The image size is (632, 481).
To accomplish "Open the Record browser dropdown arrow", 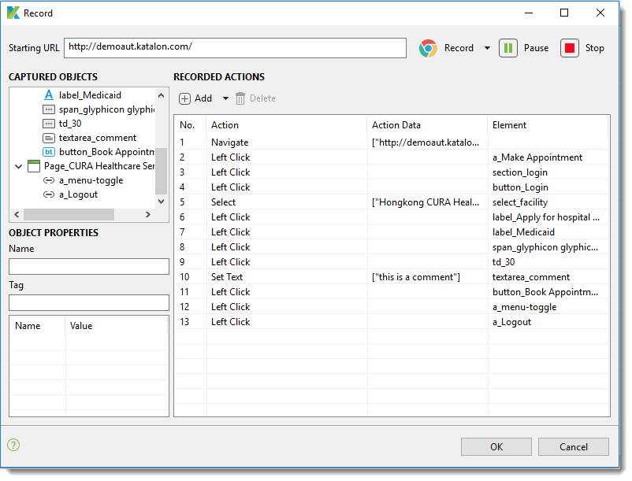I will pos(487,48).
